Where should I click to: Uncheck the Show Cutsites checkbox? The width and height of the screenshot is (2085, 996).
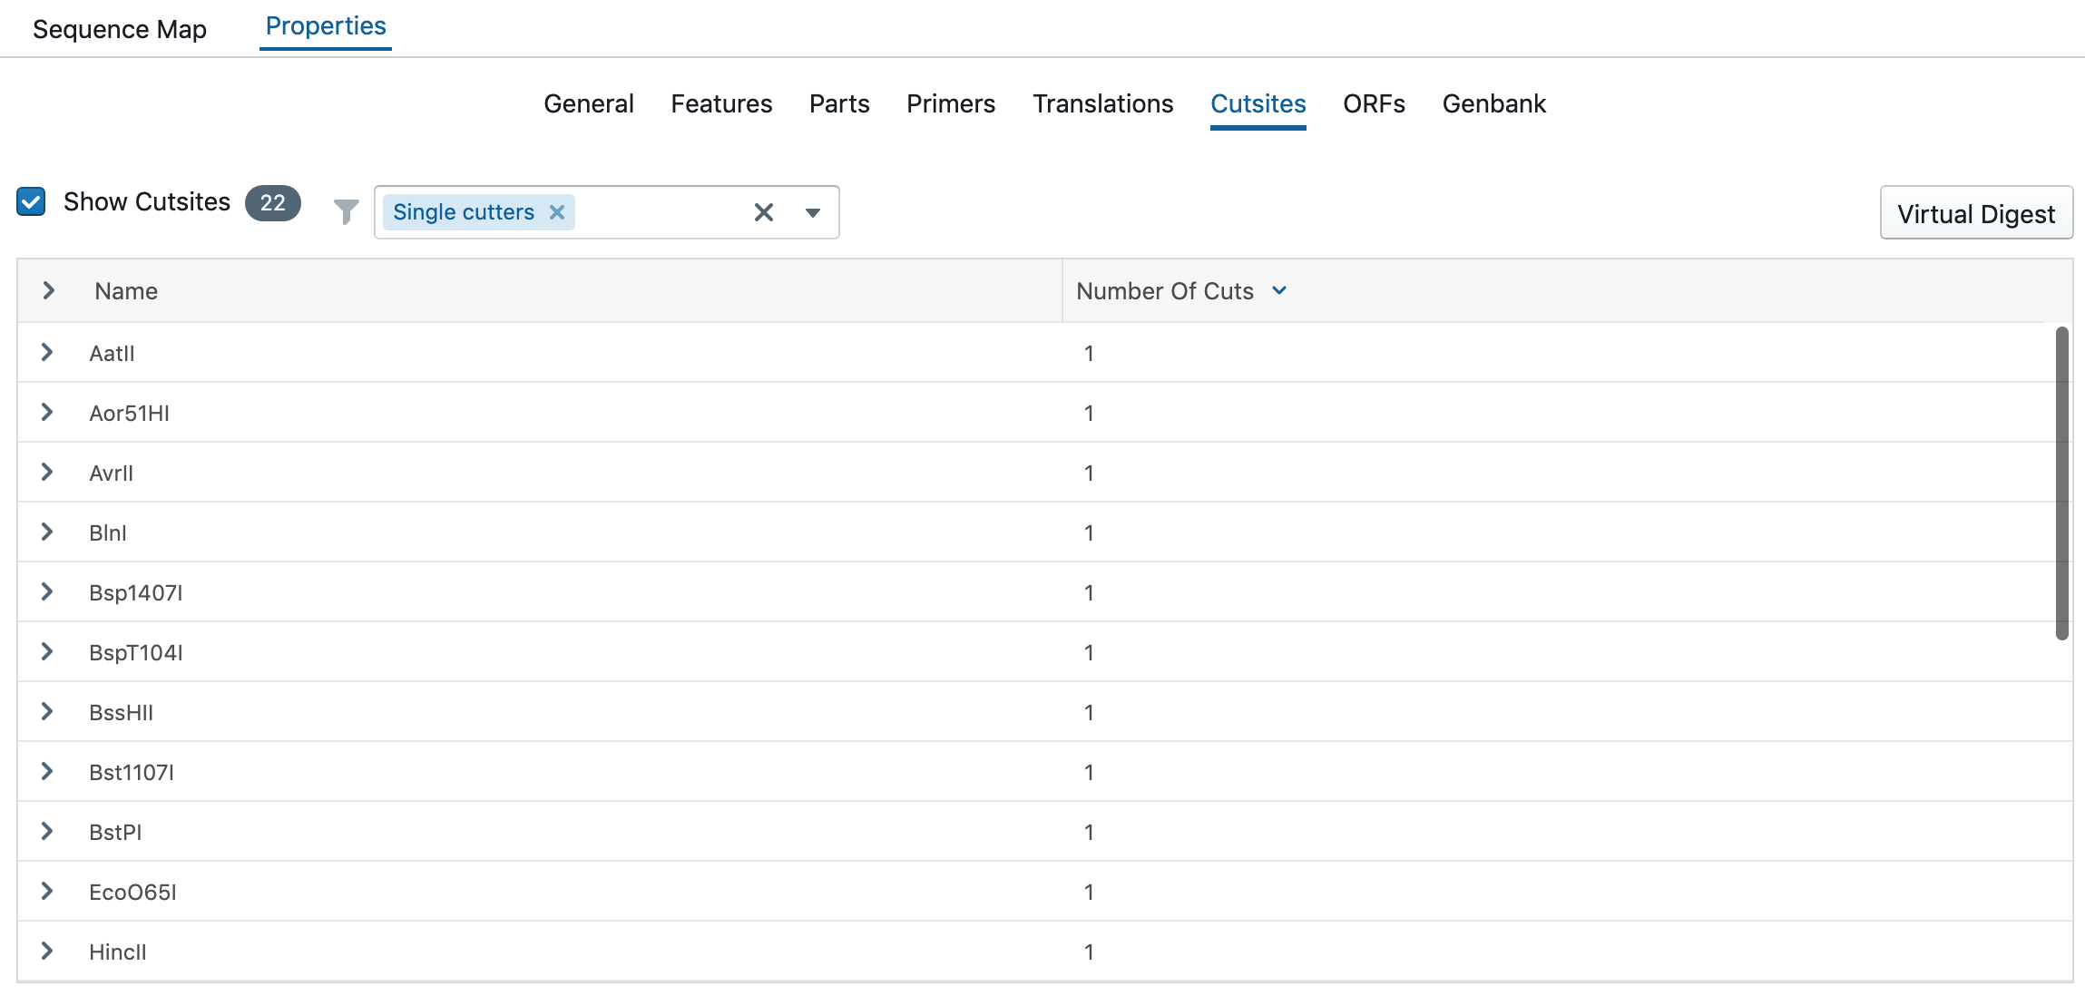[32, 201]
